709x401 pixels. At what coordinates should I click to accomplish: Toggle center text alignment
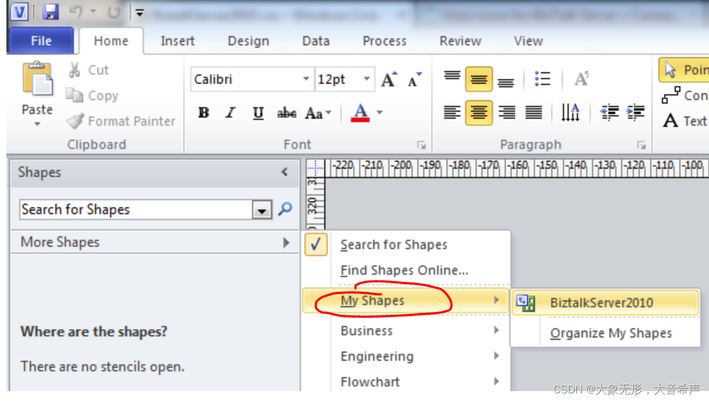click(x=478, y=112)
